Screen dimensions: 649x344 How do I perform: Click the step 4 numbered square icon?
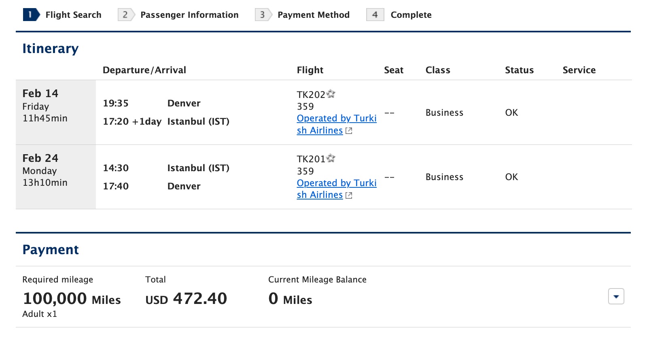point(375,15)
